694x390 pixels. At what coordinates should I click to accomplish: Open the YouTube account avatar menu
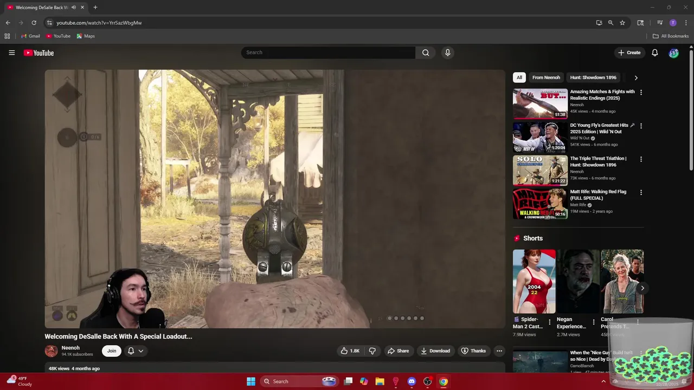pos(673,53)
